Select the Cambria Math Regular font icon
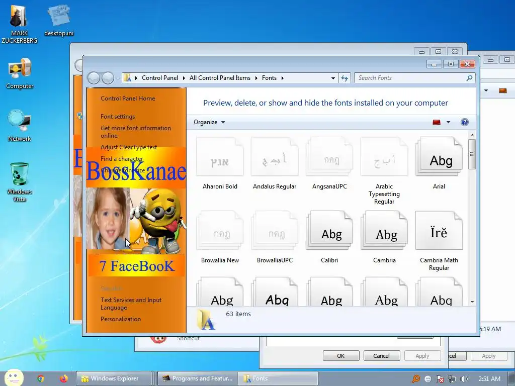The image size is (515, 386). [439, 231]
